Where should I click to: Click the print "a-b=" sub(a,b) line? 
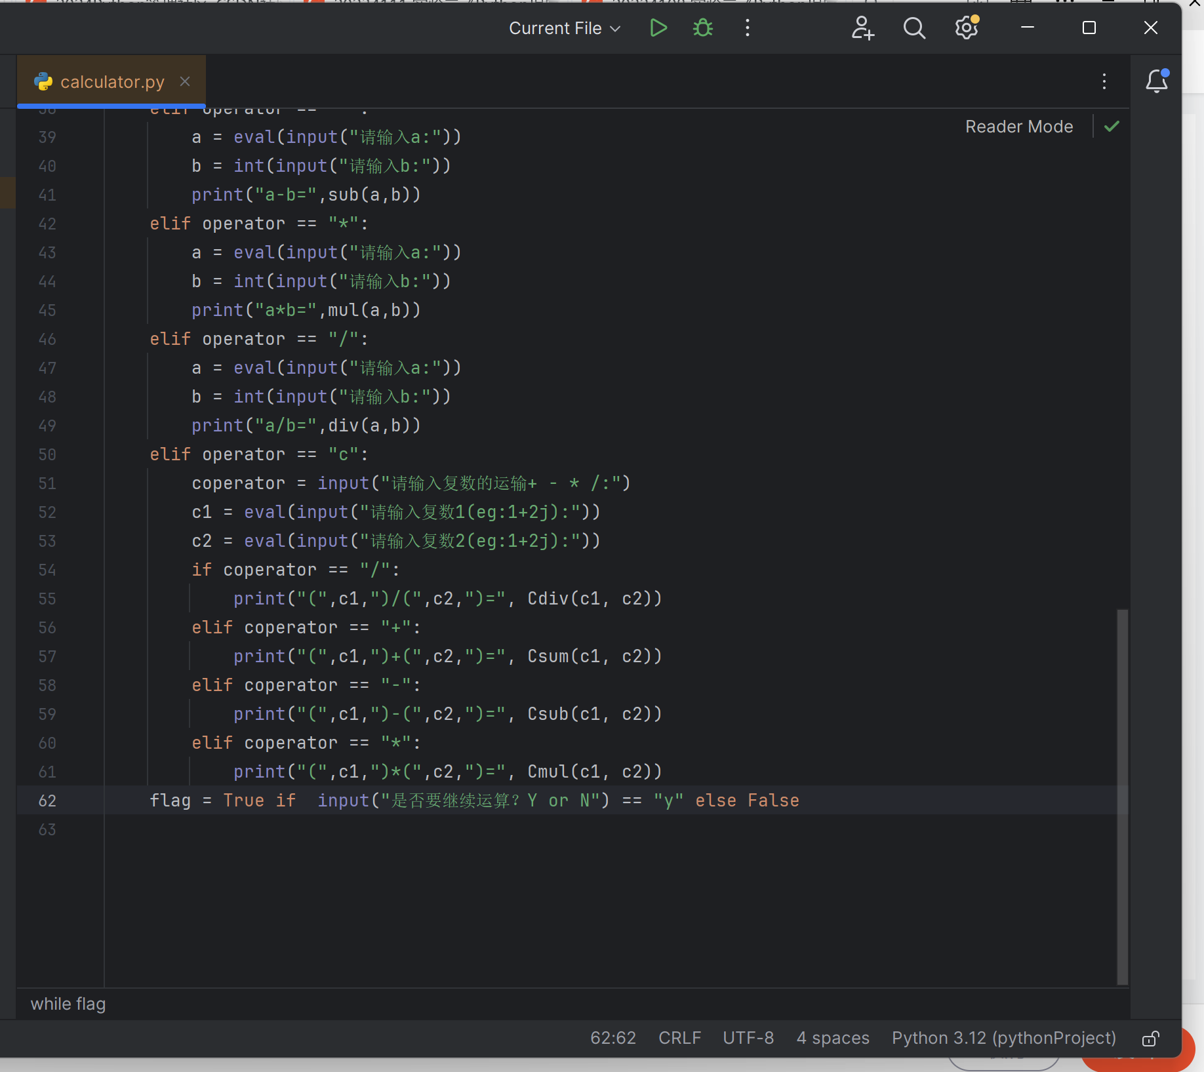pos(306,195)
